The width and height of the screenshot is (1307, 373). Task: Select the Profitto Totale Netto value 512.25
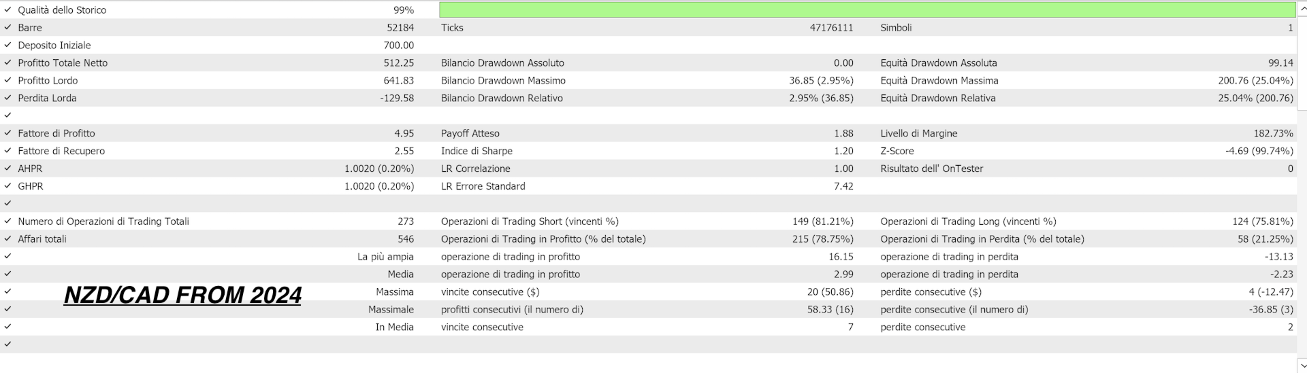pyautogui.click(x=398, y=63)
